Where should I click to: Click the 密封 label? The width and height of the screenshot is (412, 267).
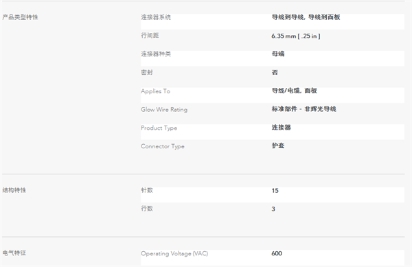147,73
